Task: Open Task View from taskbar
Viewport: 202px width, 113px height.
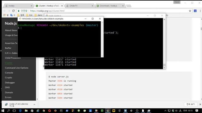Action: (x=14, y=110)
